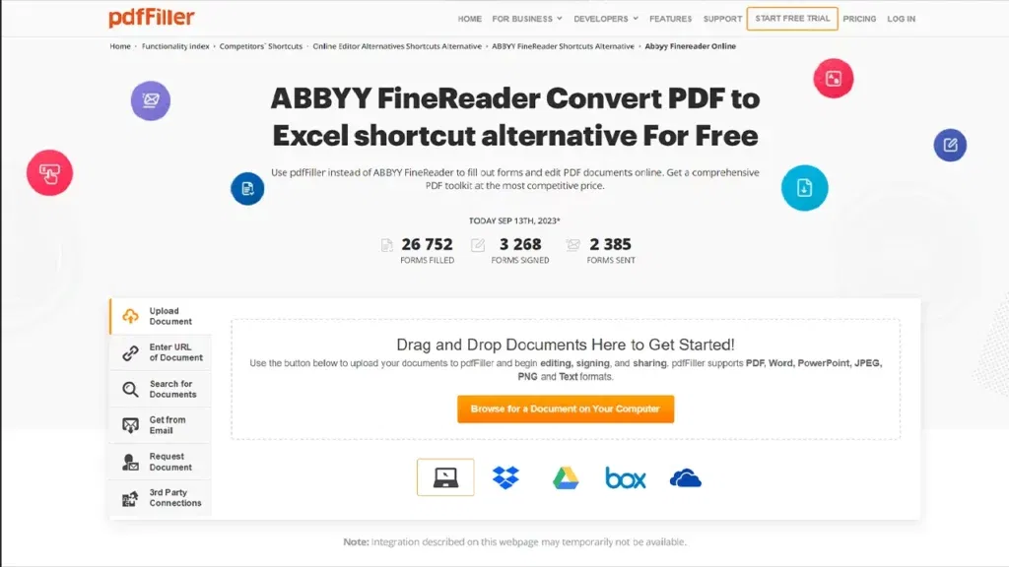
Task: Select the Dropbox cloud source icon
Action: (x=505, y=477)
